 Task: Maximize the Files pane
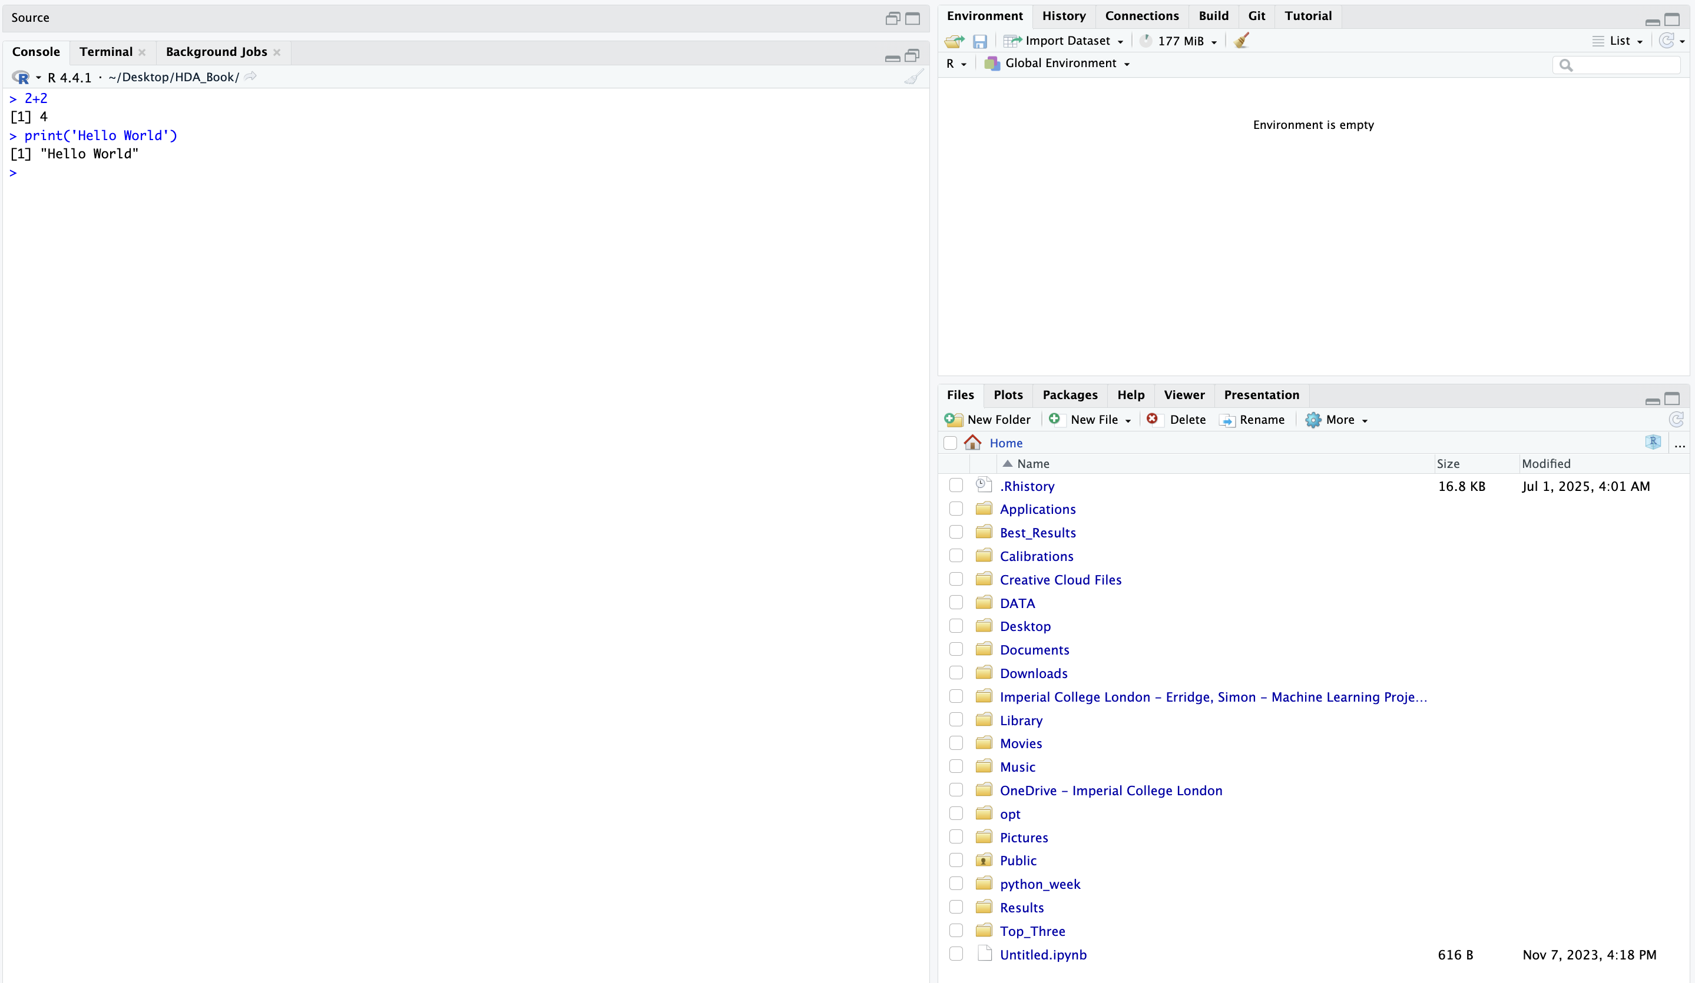[x=1672, y=398]
